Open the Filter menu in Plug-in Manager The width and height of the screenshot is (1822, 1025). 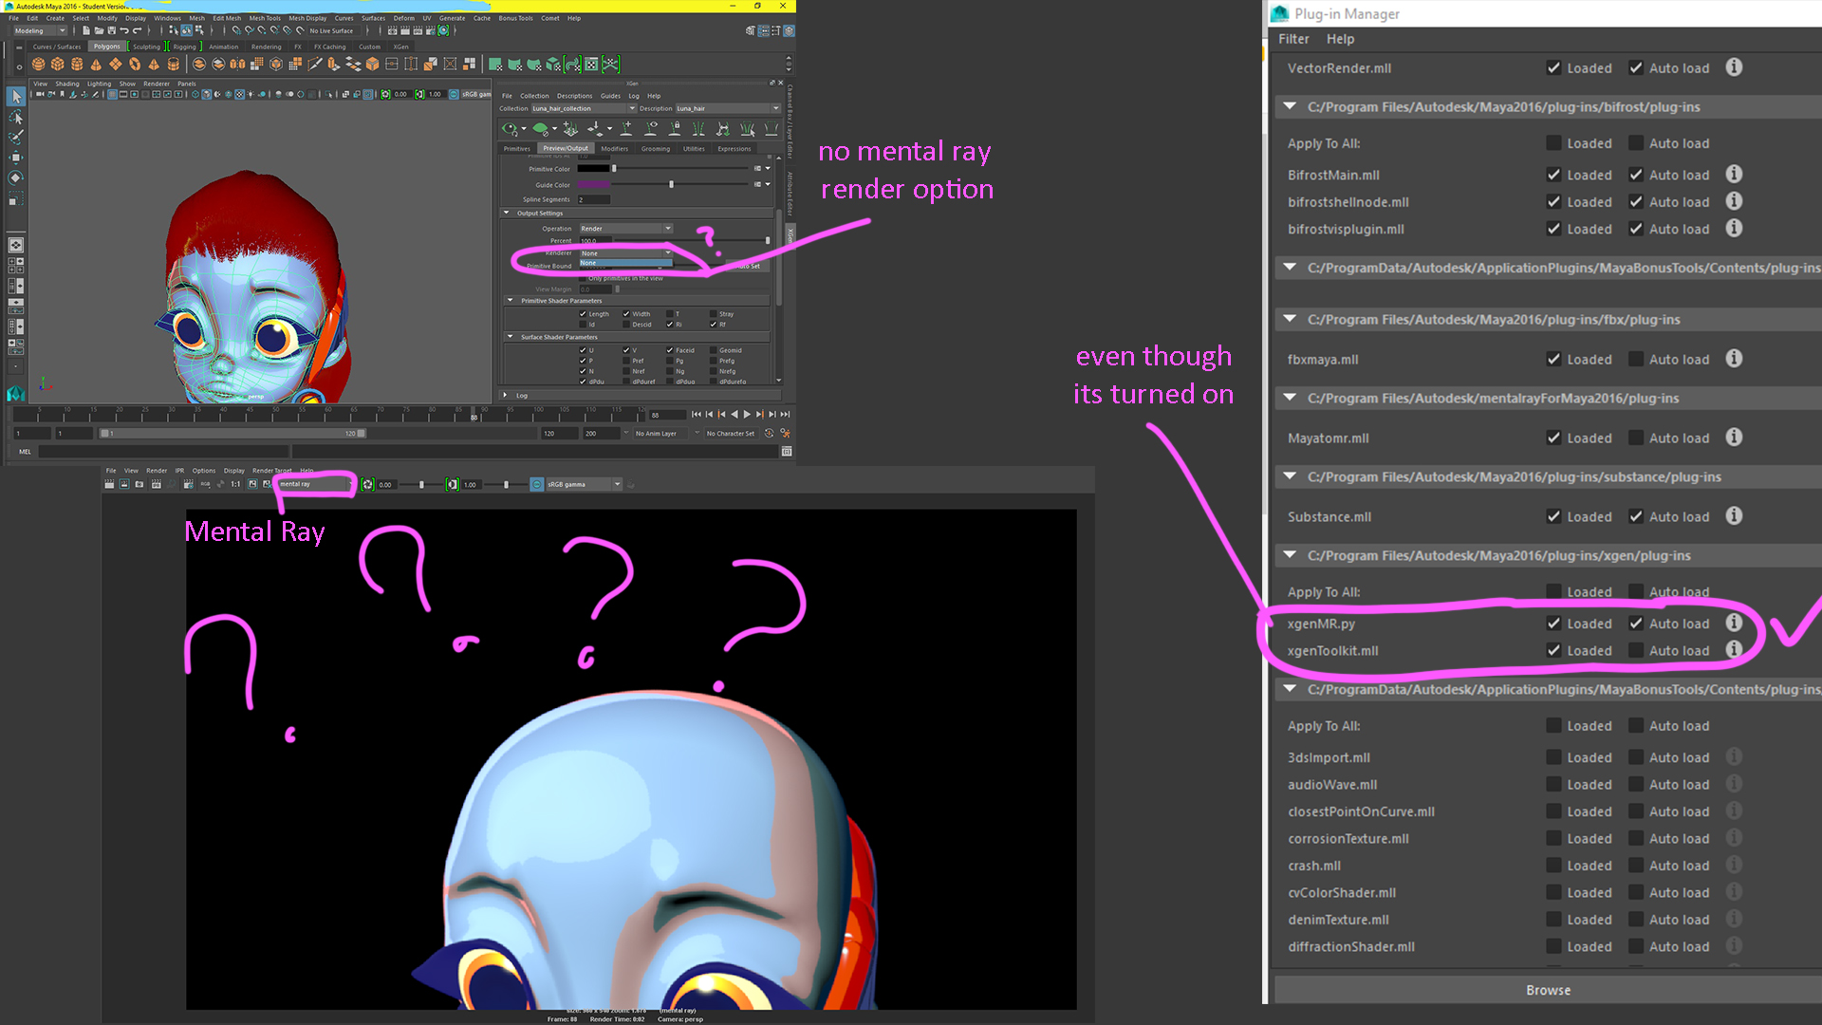(x=1293, y=39)
